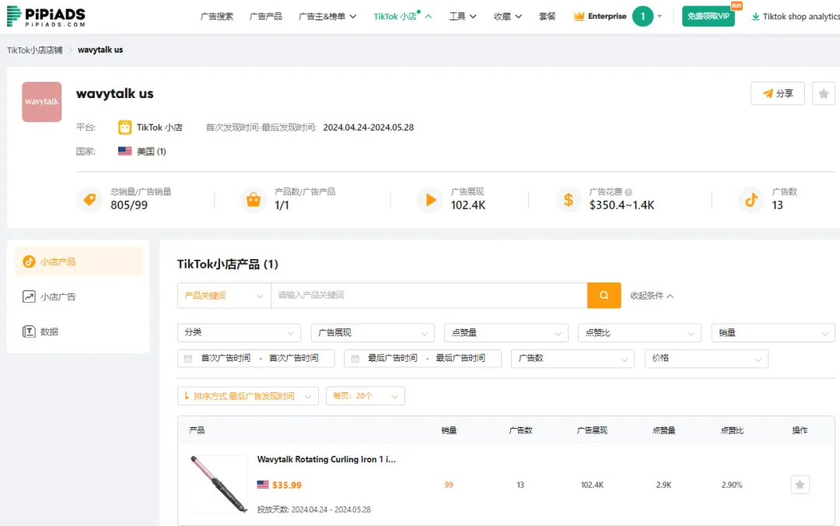Open the 小店广告 sidebar tab

pyautogui.click(x=79, y=296)
